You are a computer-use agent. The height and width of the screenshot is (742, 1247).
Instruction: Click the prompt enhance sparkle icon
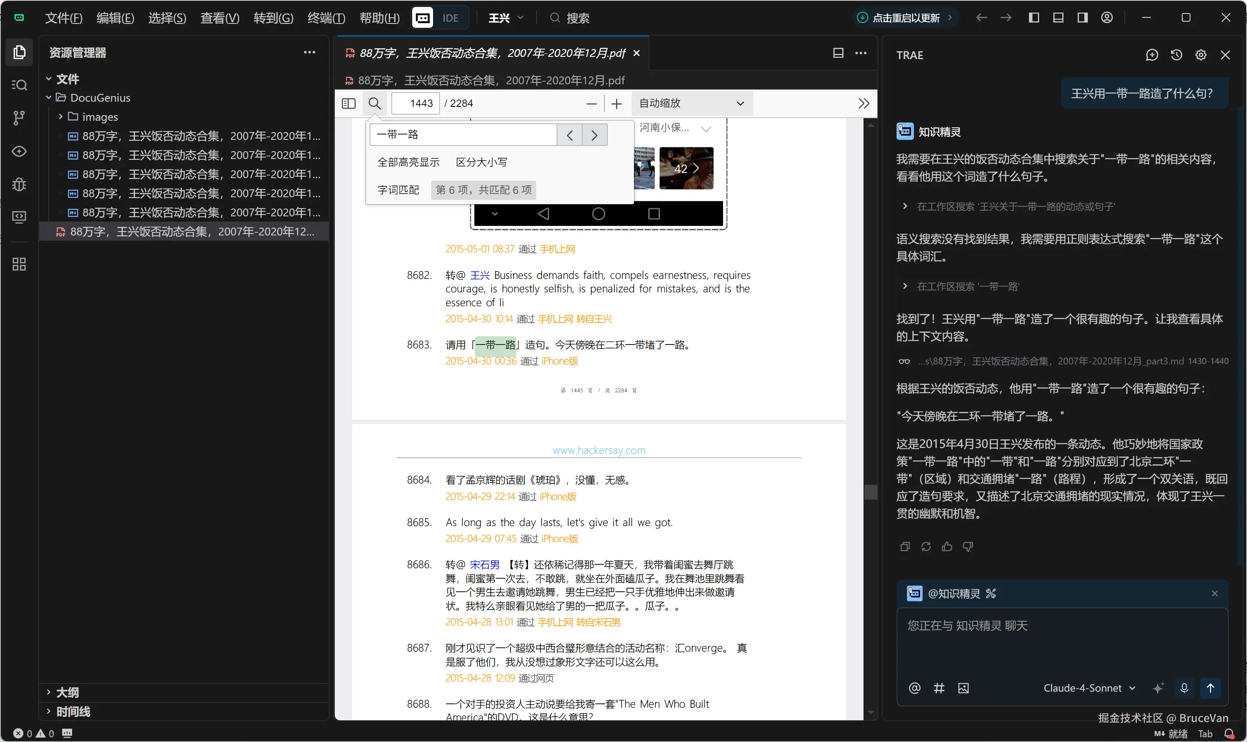1158,688
